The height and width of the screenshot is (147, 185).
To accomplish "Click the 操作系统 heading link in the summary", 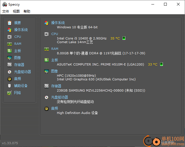I will pos(58,23).
